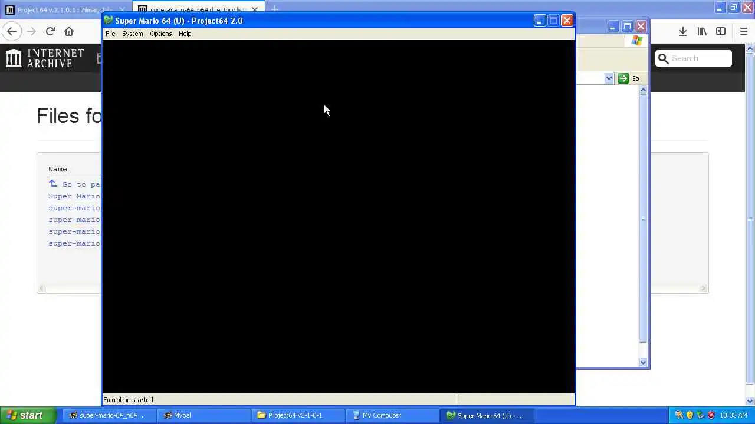Expand the Explorer address bar dropdown
This screenshot has height=424, width=755.
click(609, 78)
